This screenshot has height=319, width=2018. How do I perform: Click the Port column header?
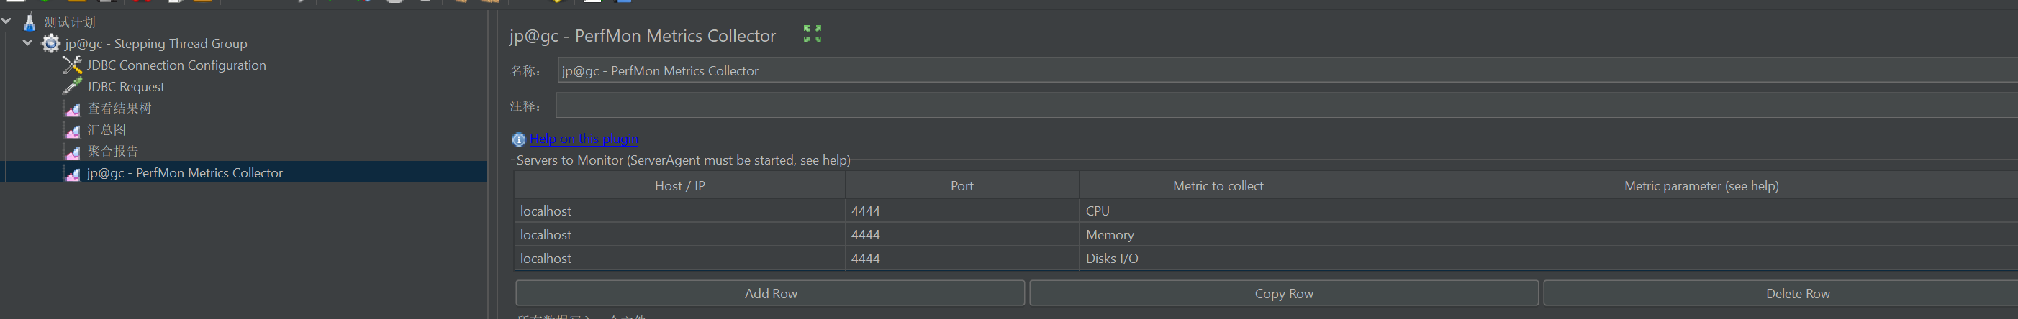point(962,185)
